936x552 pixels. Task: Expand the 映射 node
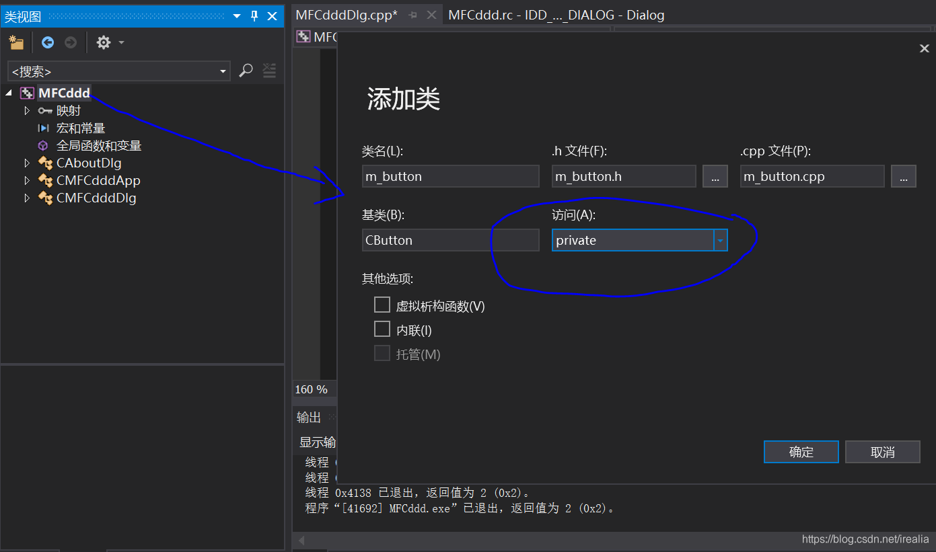point(27,110)
